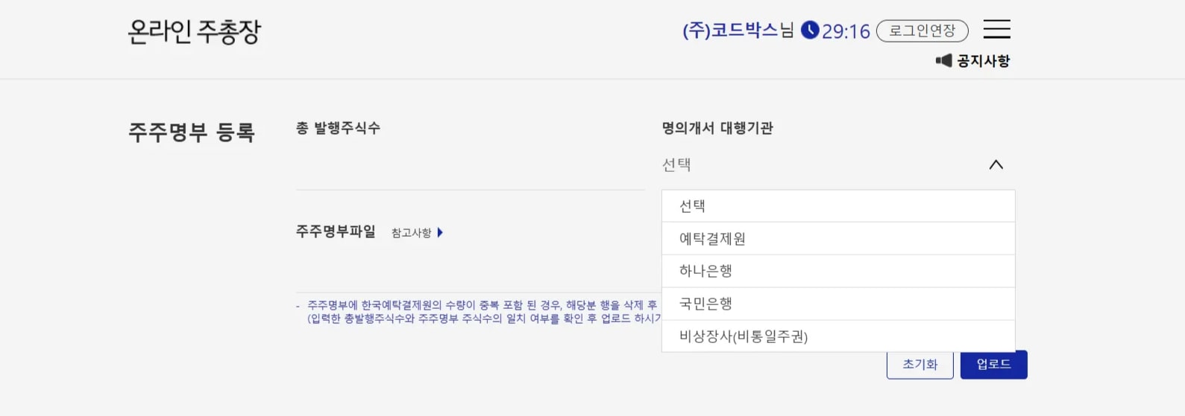This screenshot has height=416, width=1185.
Task: Click the clock icon beside session timer
Action: click(x=810, y=30)
